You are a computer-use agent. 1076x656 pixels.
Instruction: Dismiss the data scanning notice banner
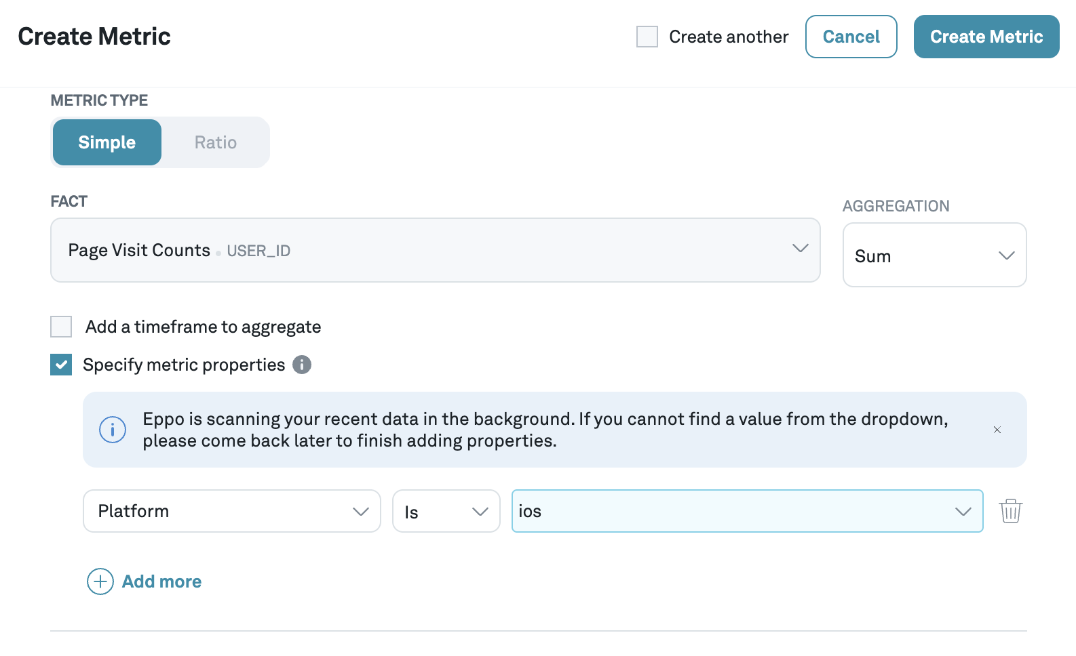tap(997, 430)
